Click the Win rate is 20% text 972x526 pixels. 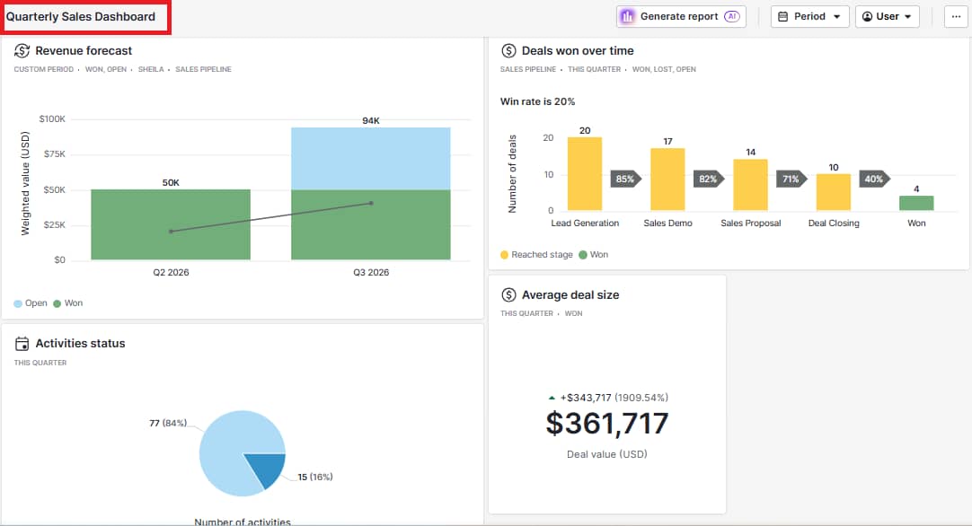(537, 101)
